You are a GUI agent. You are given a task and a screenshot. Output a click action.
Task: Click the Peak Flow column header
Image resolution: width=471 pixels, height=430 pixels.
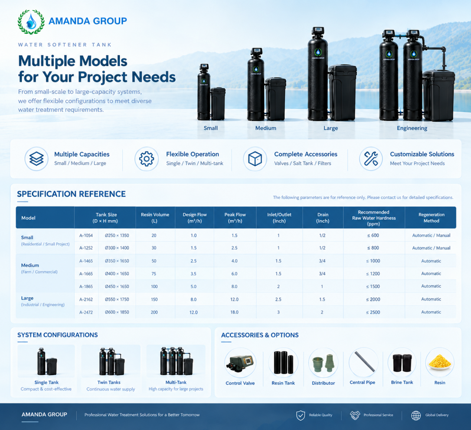tap(235, 218)
